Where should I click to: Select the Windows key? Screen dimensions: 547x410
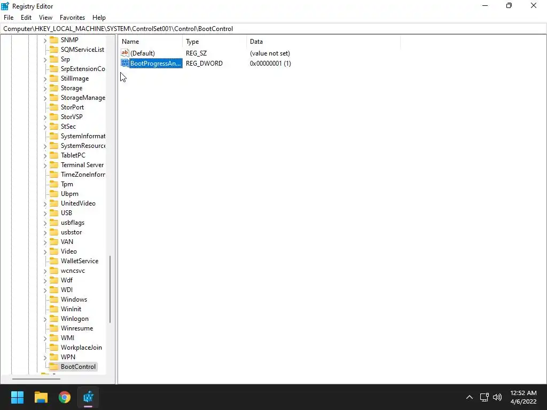coord(74,299)
